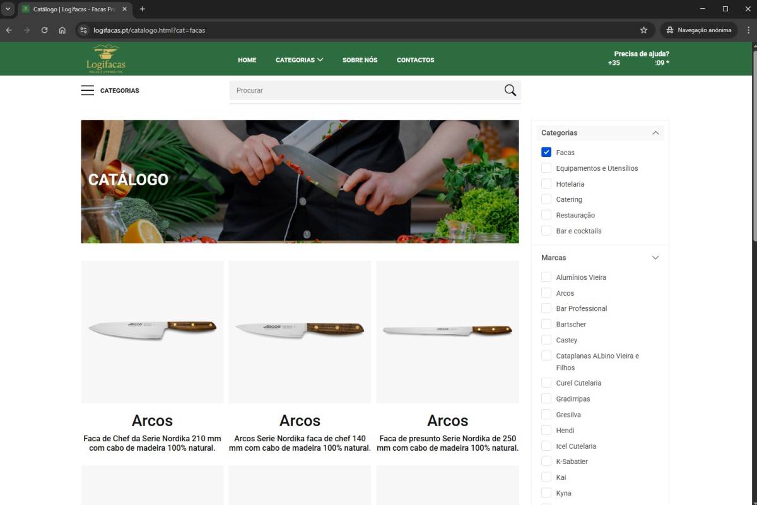Viewport: 757px width, 505px height.
Task: Expand the Marcas filter chevron
Action: [655, 258]
